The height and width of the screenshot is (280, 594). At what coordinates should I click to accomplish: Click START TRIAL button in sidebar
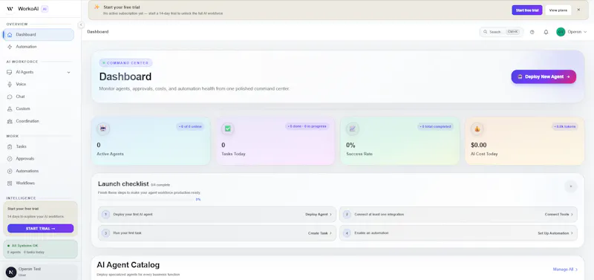[41, 229]
